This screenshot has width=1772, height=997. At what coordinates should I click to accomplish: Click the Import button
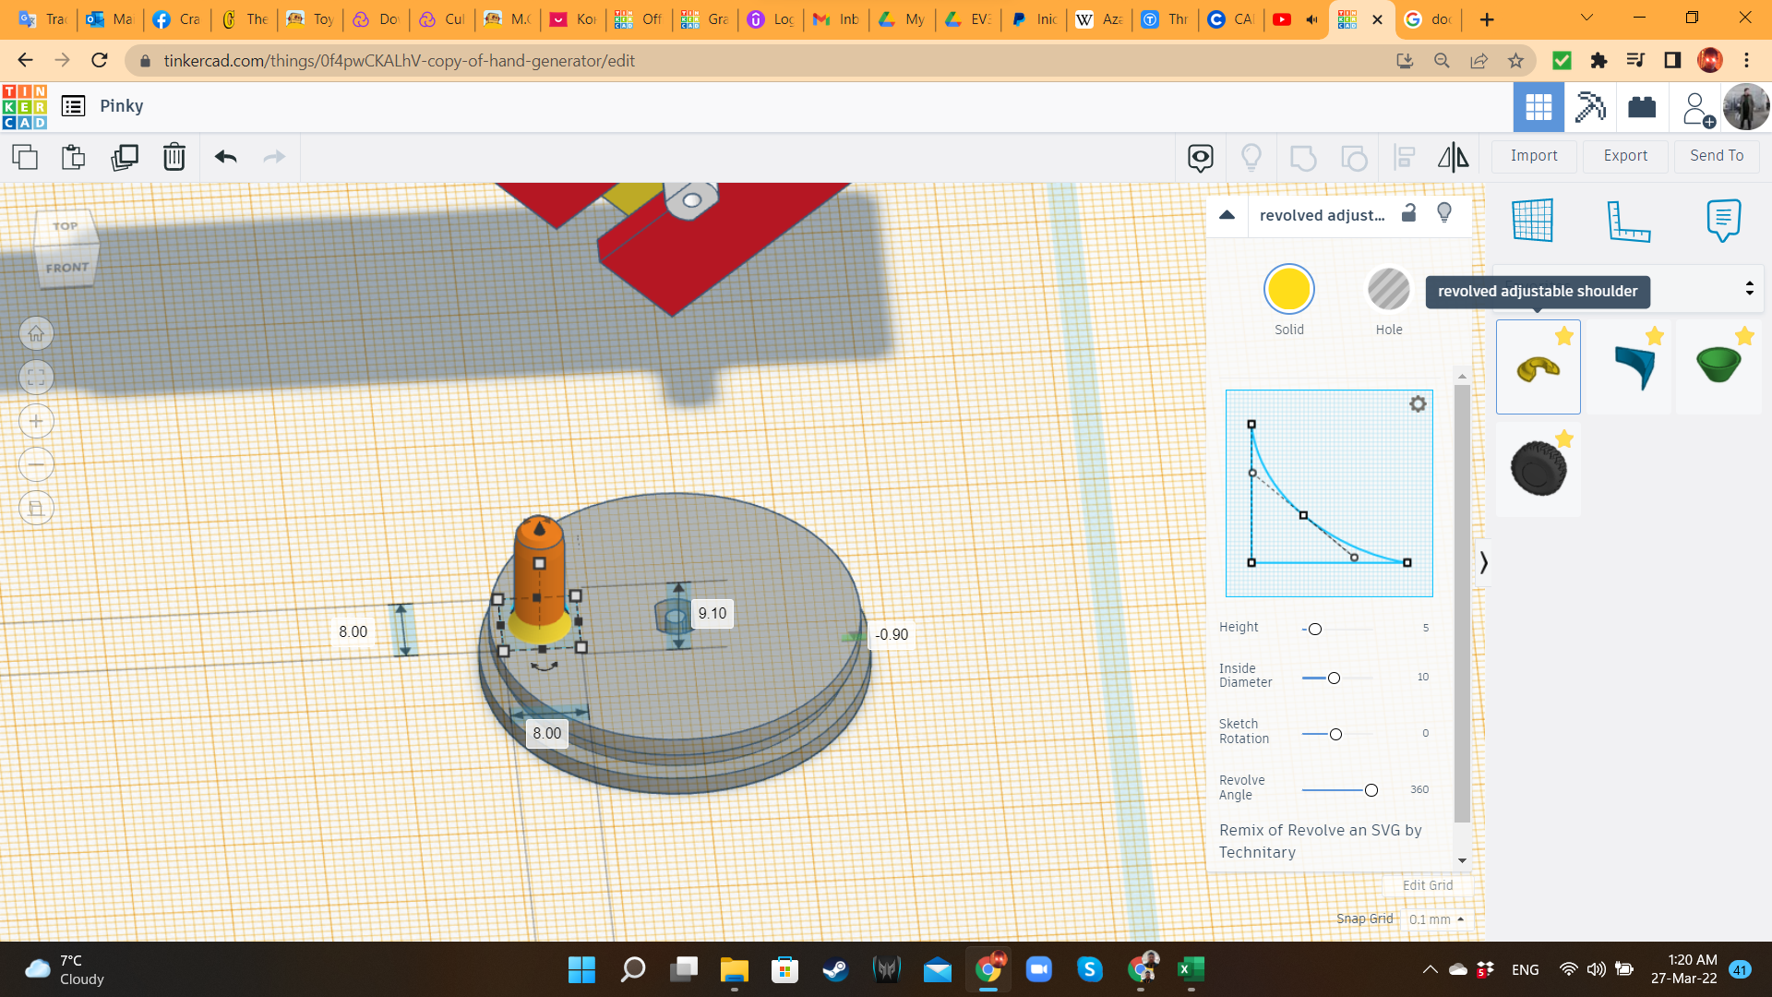click(1534, 156)
